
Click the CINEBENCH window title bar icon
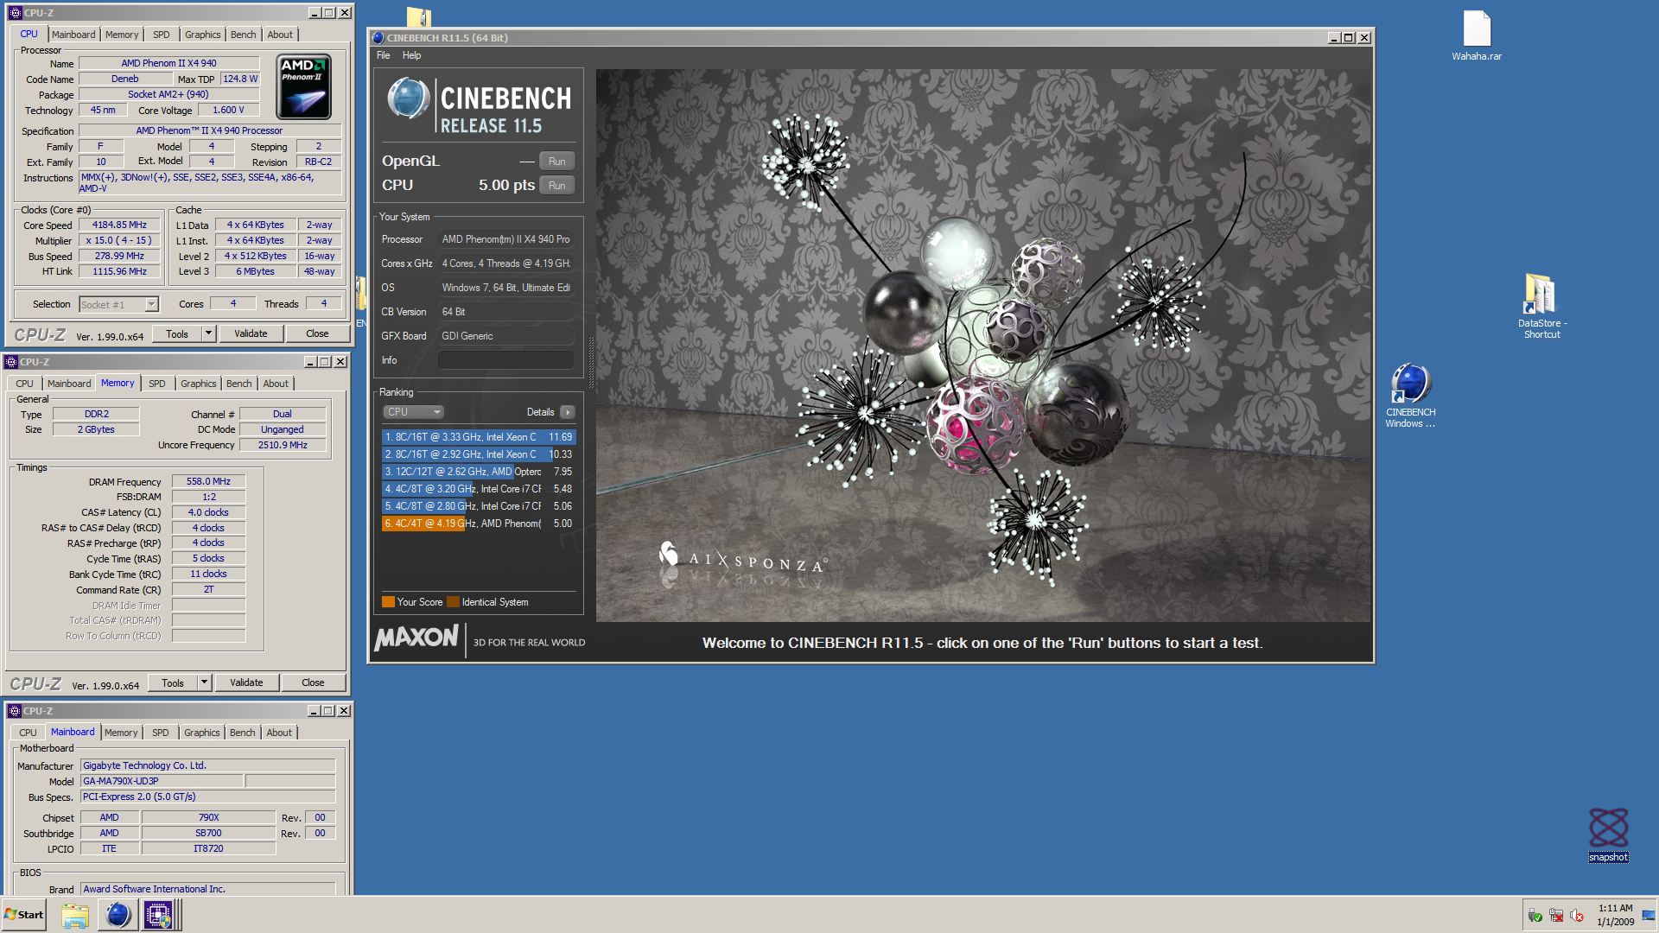[x=378, y=38]
